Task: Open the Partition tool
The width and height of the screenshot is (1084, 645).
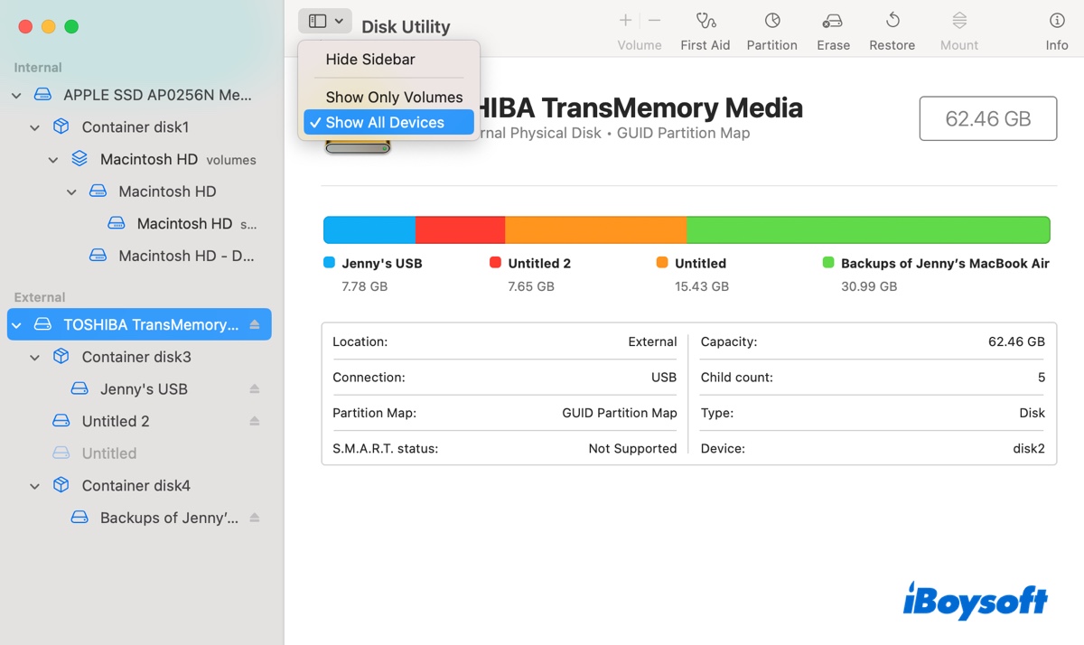Action: coord(771,21)
